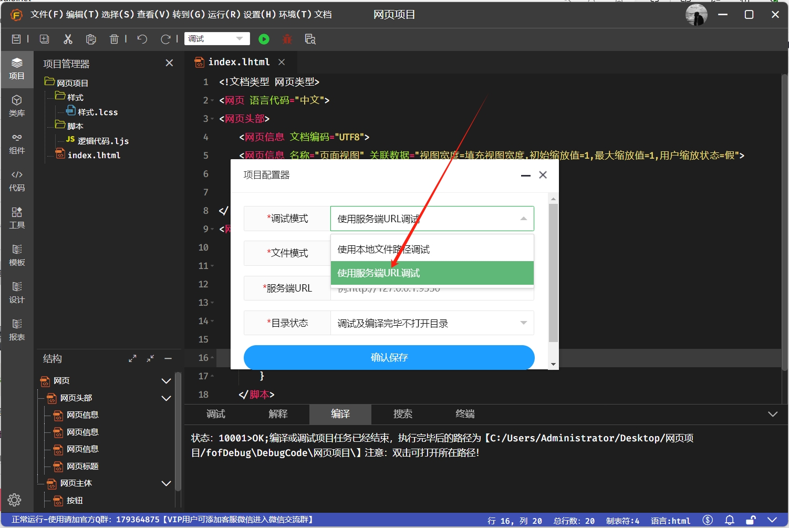Open the 设计 sidebar panel
This screenshot has width=789, height=528.
pyautogui.click(x=17, y=293)
